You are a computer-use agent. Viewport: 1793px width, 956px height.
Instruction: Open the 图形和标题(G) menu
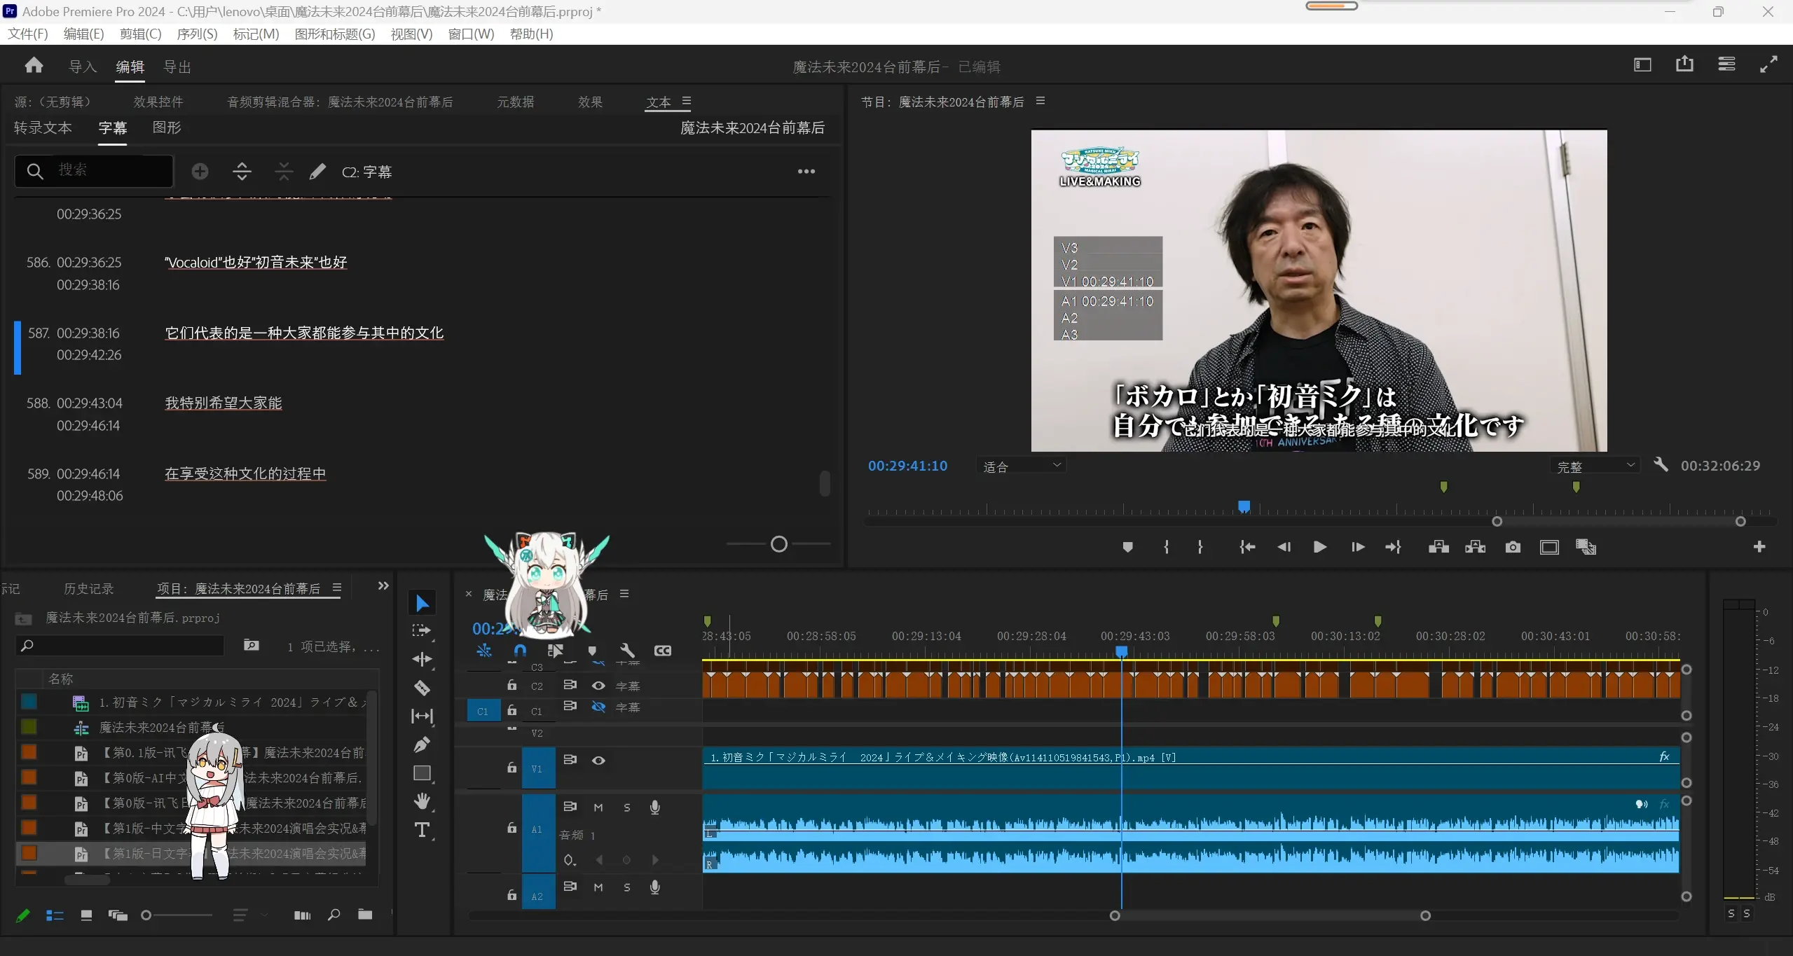[x=335, y=34]
